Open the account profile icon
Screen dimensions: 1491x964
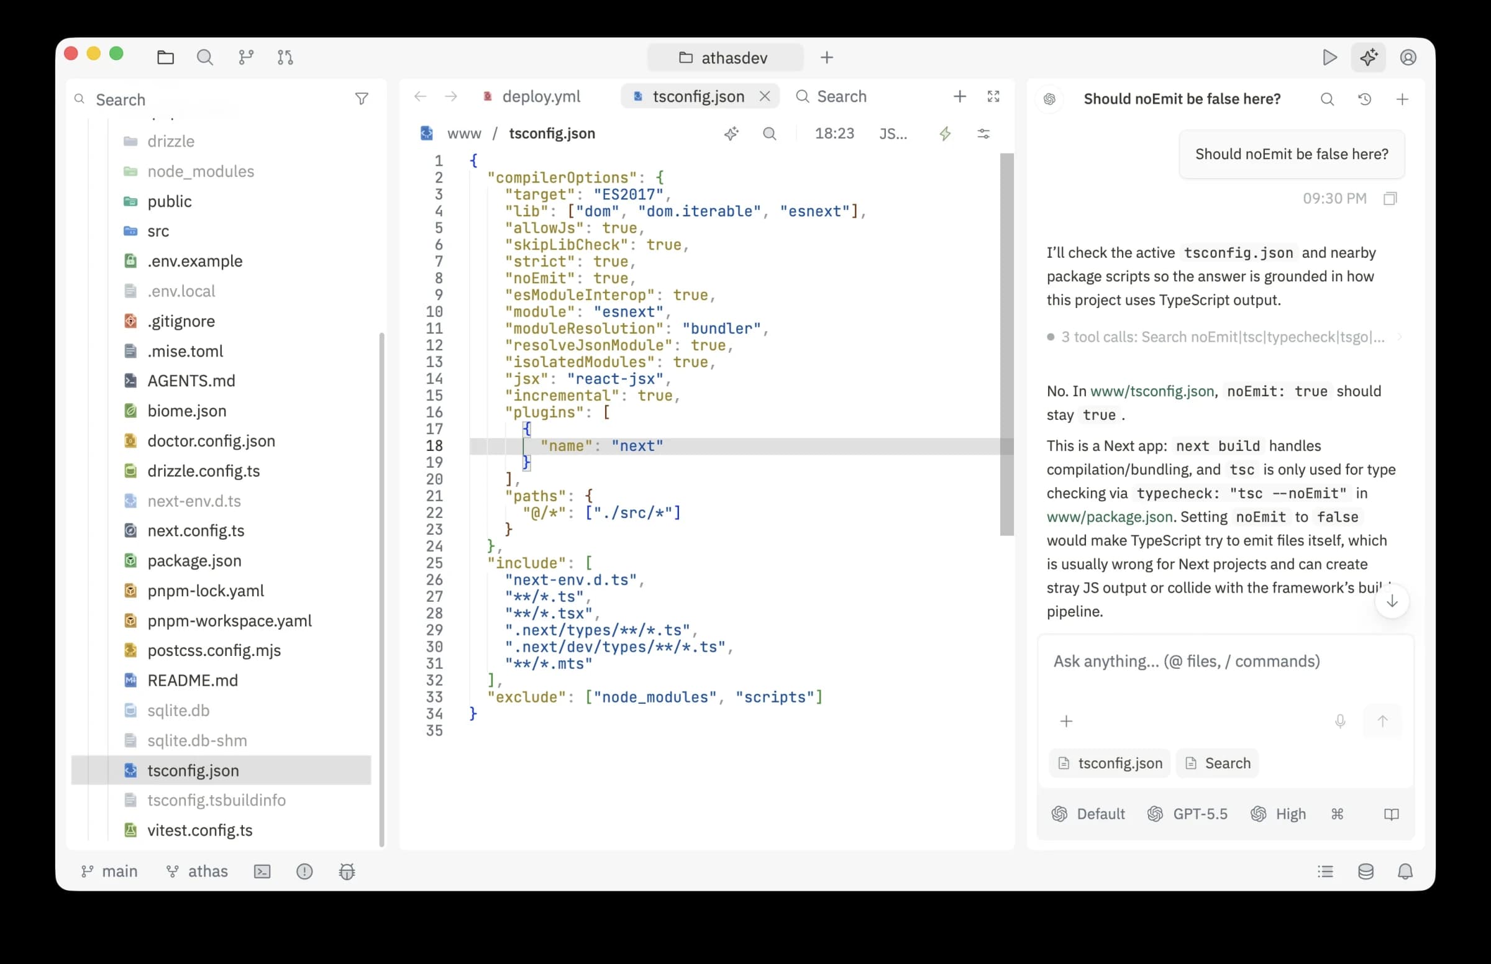point(1408,58)
